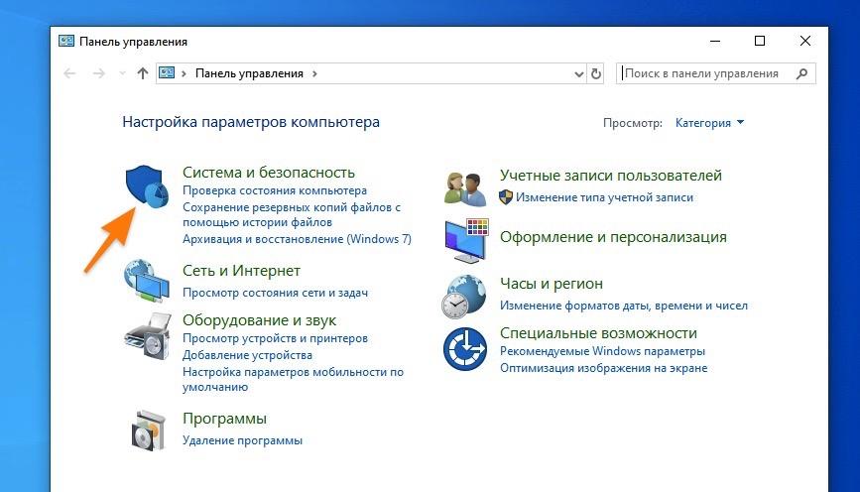The image size is (860, 492).
Task: Open Hardware and Sound printer icon
Action: [148, 336]
